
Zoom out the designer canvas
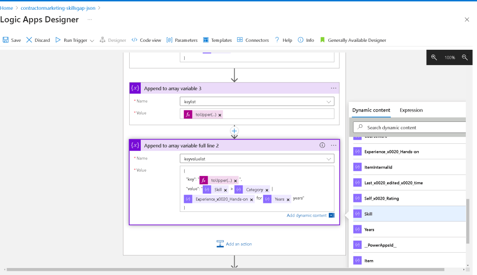(x=464, y=57)
